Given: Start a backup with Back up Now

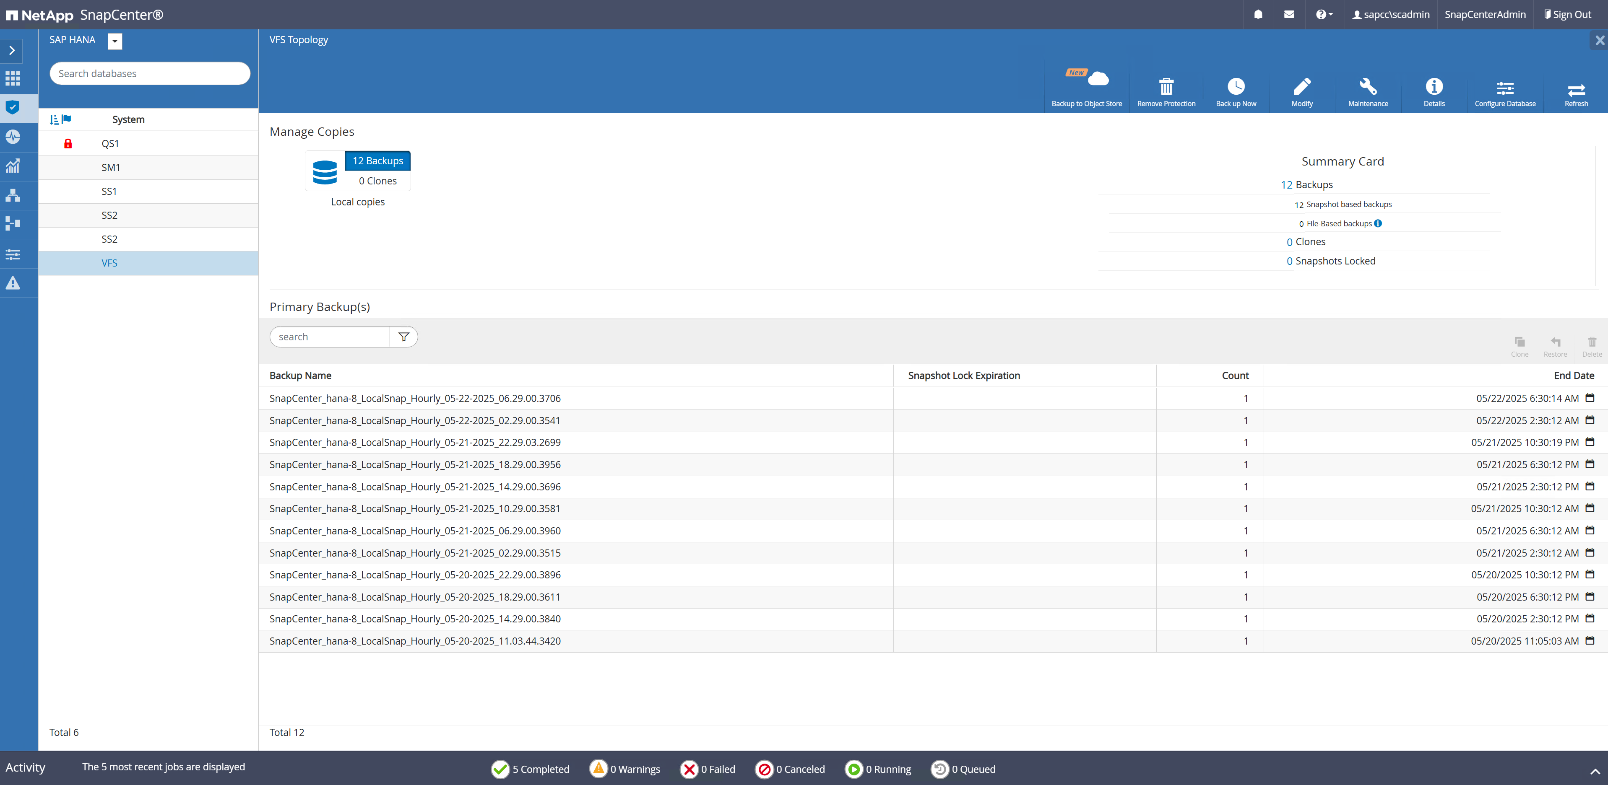Looking at the screenshot, I should (x=1235, y=87).
